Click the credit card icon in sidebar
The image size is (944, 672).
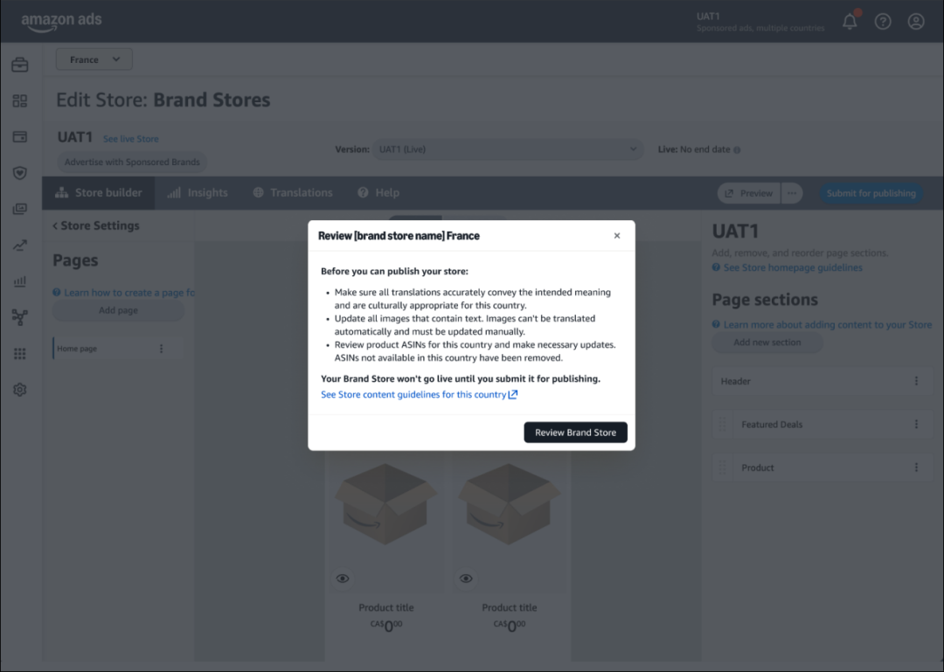click(x=19, y=137)
